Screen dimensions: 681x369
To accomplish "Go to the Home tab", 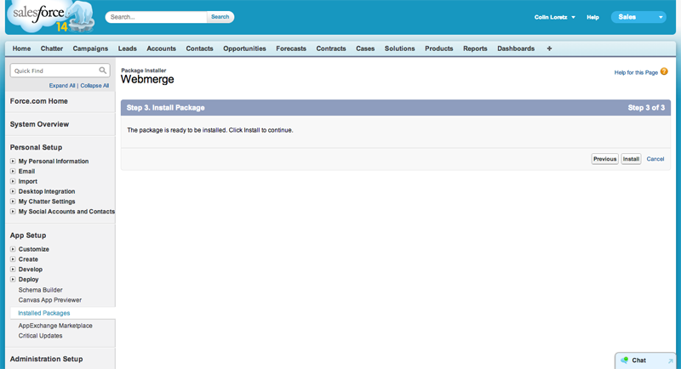I will [x=21, y=48].
